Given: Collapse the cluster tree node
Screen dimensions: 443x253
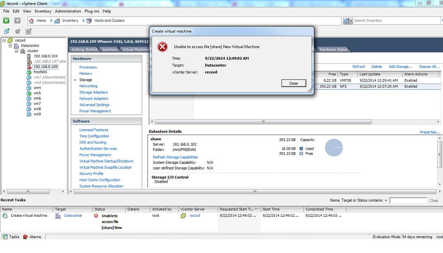Looking at the screenshot, I should click(16, 51).
